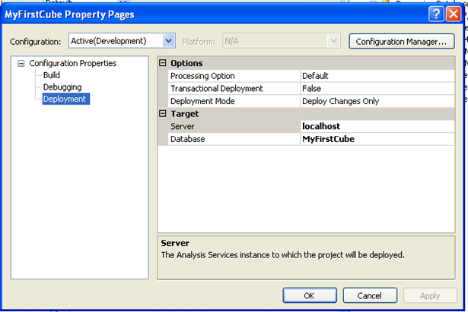The width and height of the screenshot is (468, 312).
Task: Select the Deployment tree item
Action: click(x=65, y=99)
